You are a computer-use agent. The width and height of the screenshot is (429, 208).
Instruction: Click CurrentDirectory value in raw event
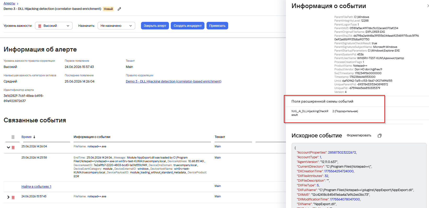pyautogui.click(x=349, y=167)
